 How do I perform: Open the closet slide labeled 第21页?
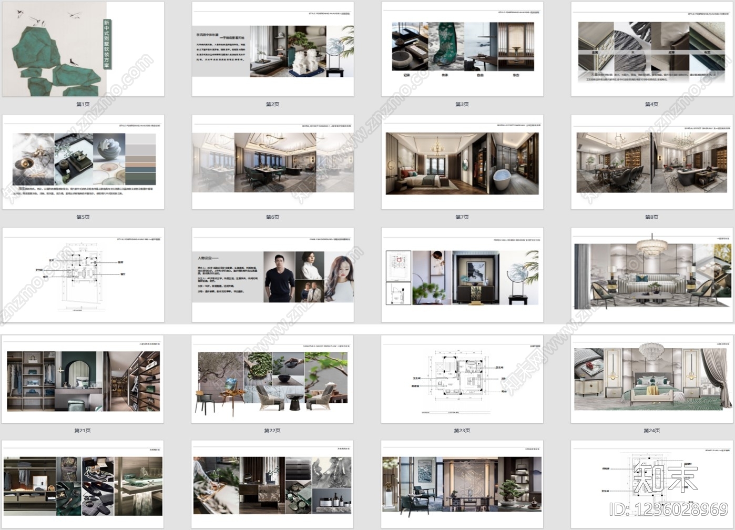[83, 379]
